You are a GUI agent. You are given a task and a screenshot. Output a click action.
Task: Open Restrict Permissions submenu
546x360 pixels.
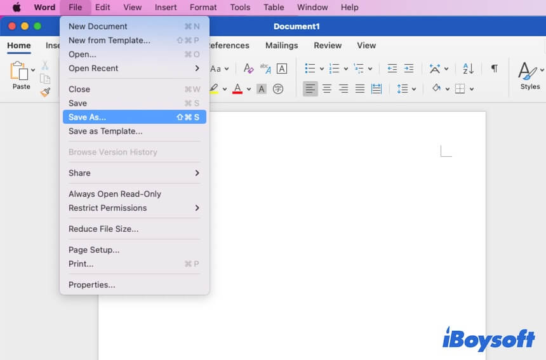[135, 208]
